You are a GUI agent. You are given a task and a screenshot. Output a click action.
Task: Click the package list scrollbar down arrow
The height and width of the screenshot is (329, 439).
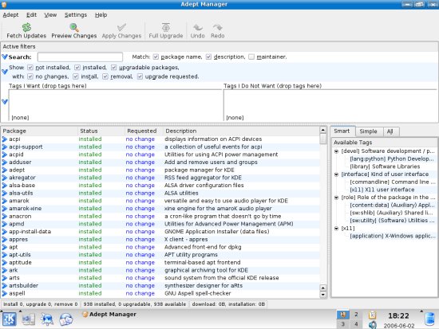pyautogui.click(x=322, y=294)
